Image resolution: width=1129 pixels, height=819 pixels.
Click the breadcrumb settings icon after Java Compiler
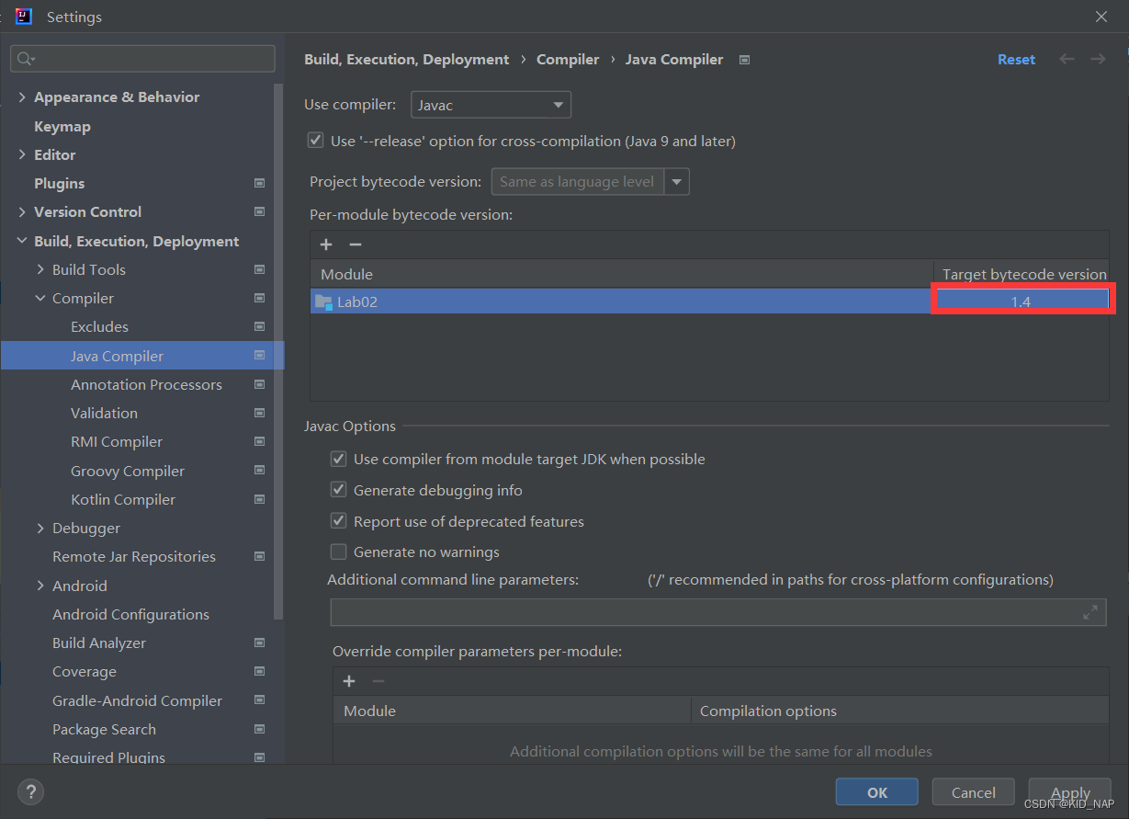pyautogui.click(x=743, y=59)
